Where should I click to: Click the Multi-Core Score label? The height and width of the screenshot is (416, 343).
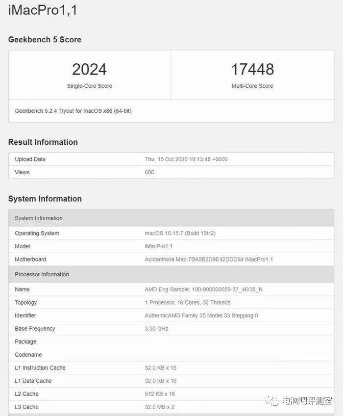click(252, 86)
